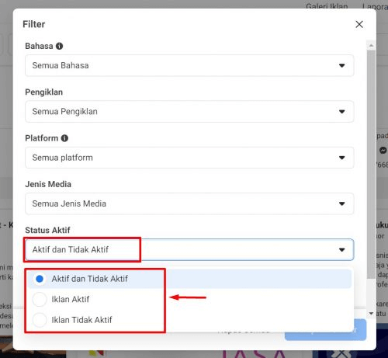
Task: Open the Galeri Iklan tab
Action: pos(327,5)
